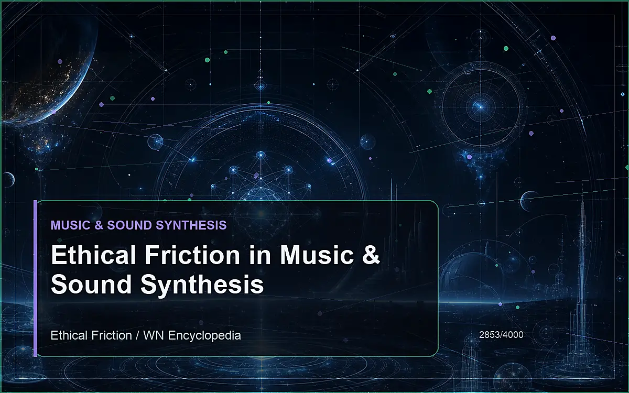The image size is (629, 393).
Task: Click the "MUSIC & SOUND SYNTHESIS" category label
Action: tap(139, 225)
